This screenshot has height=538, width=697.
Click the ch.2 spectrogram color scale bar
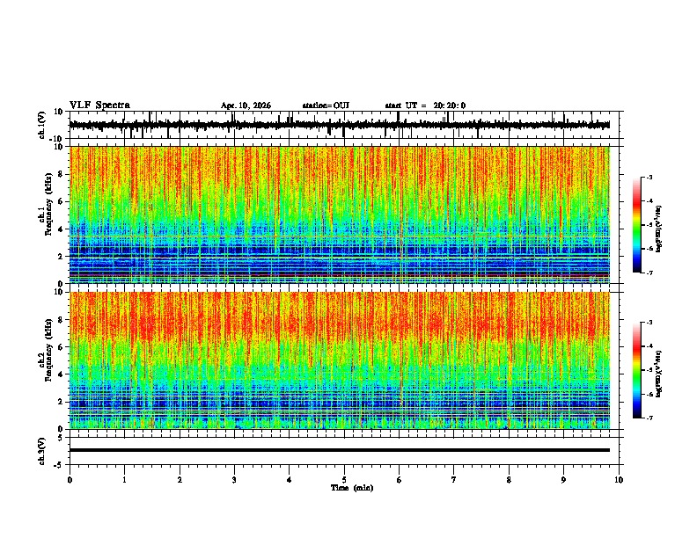636,370
